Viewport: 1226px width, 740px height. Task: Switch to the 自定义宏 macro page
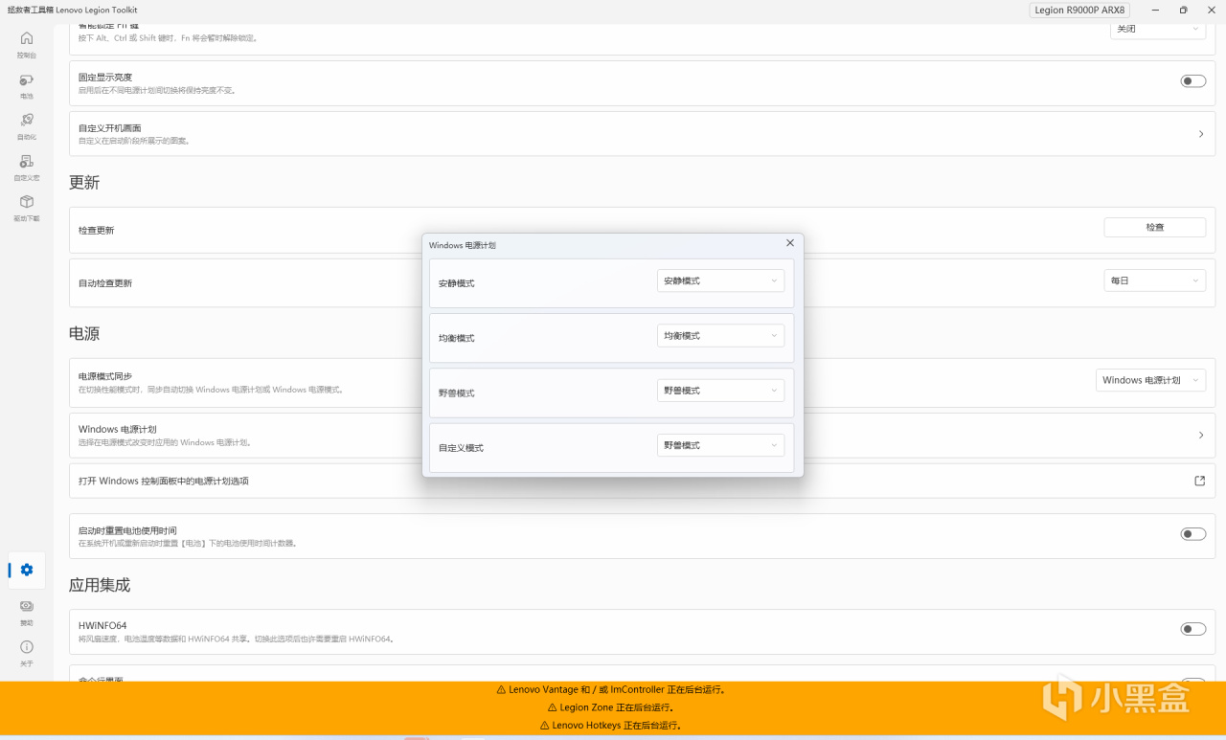click(x=27, y=167)
